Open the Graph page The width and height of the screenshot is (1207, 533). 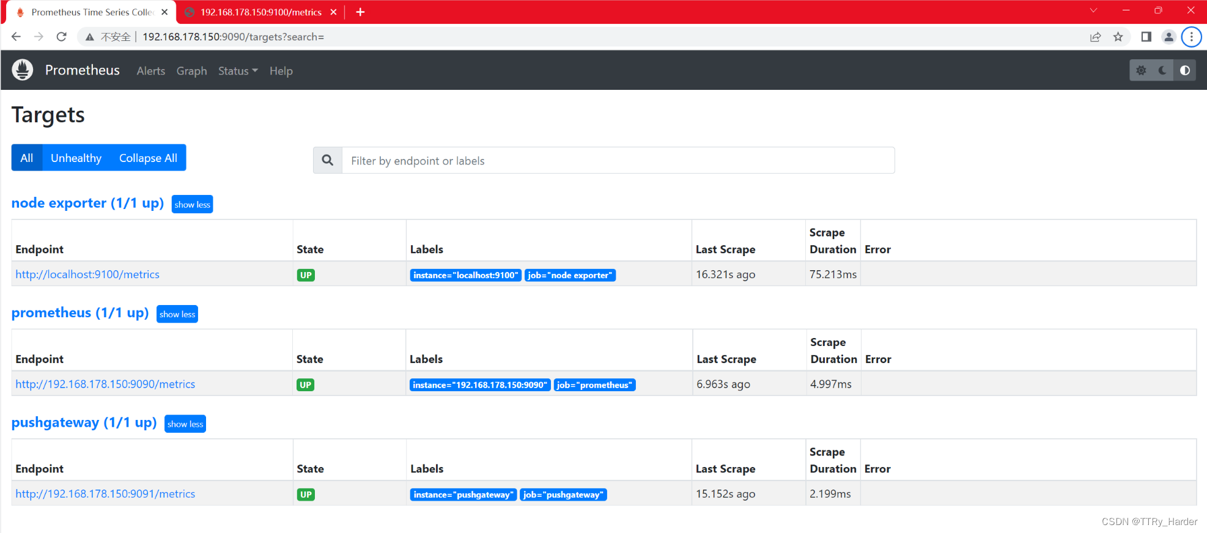point(192,71)
